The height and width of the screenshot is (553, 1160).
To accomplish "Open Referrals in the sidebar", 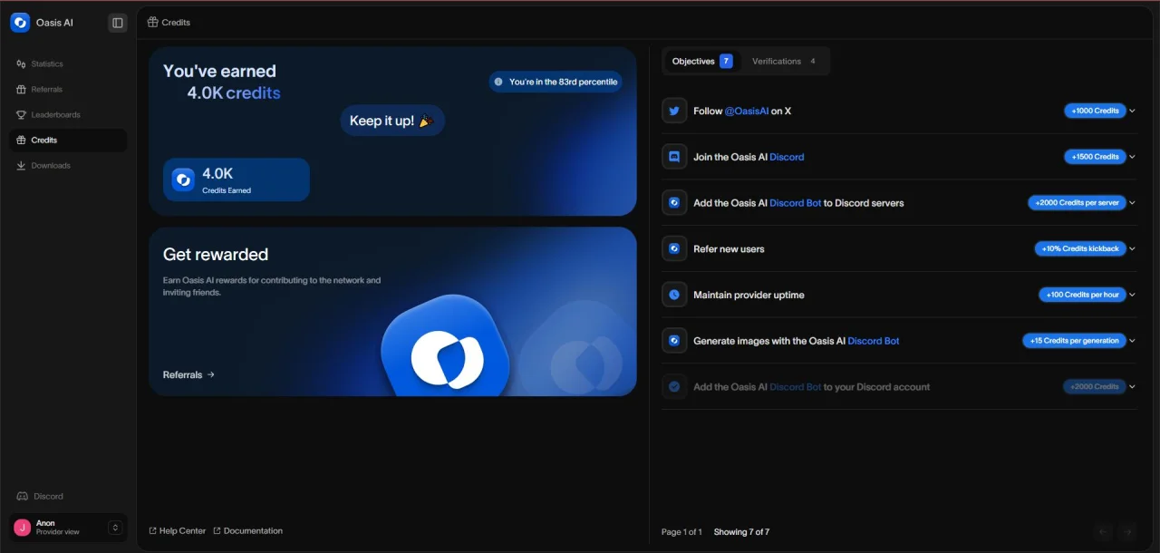I will point(68,90).
